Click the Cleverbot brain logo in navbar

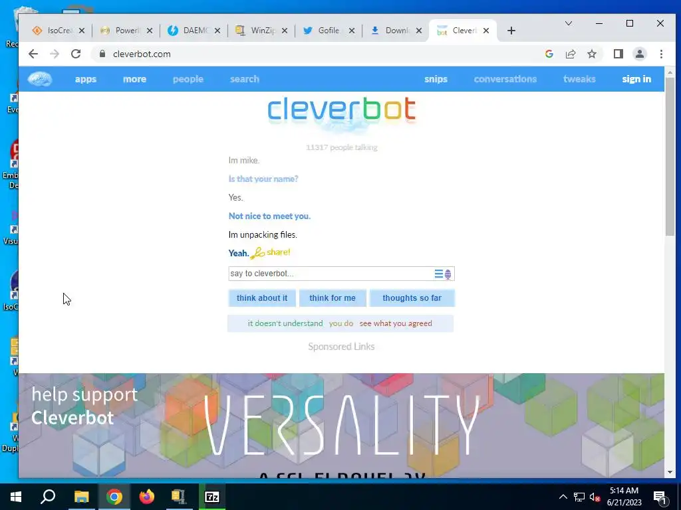(39, 79)
